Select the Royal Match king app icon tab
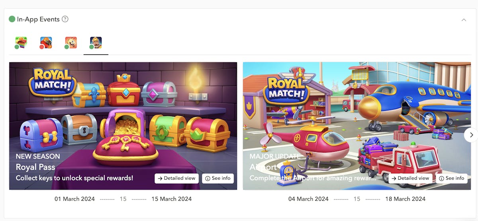The image size is (478, 221). point(96,43)
